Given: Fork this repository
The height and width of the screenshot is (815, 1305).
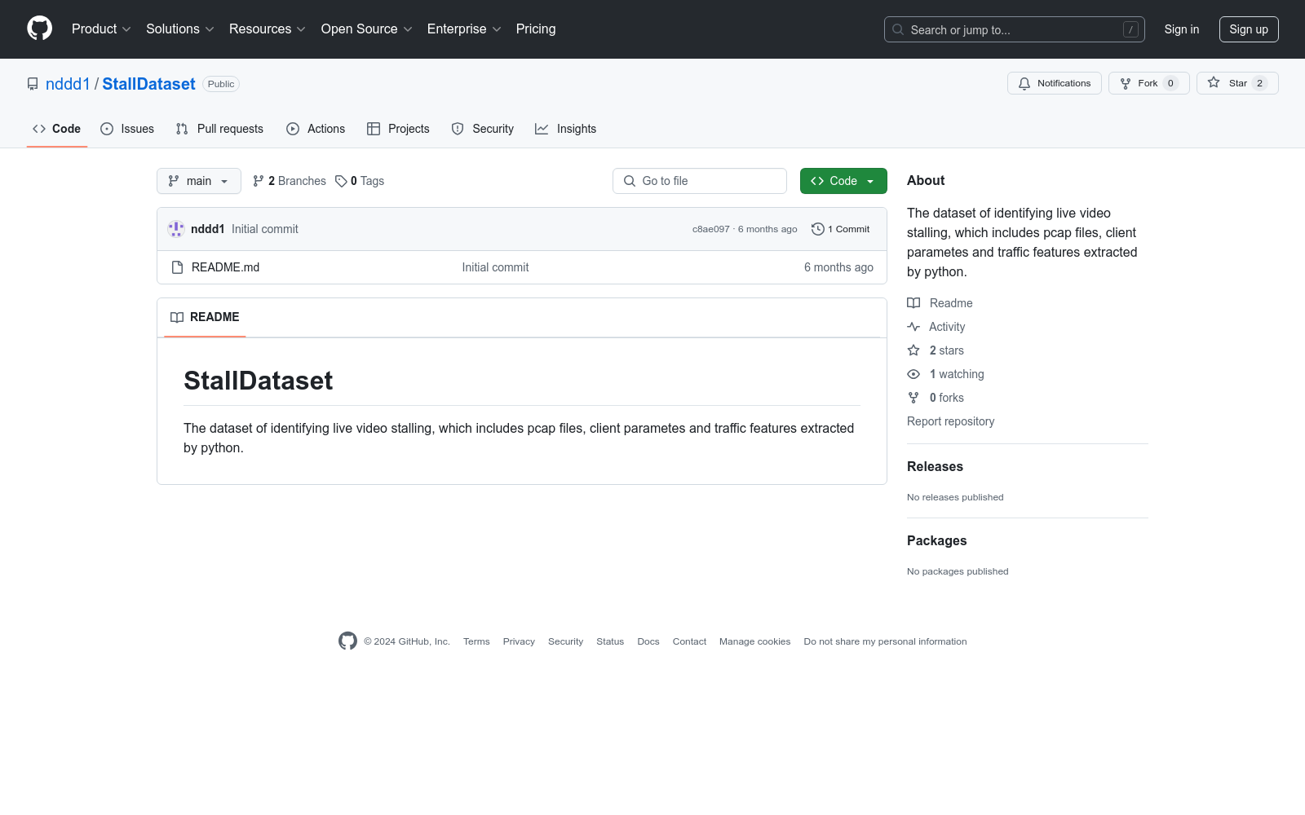Looking at the screenshot, I should pyautogui.click(x=1148, y=83).
